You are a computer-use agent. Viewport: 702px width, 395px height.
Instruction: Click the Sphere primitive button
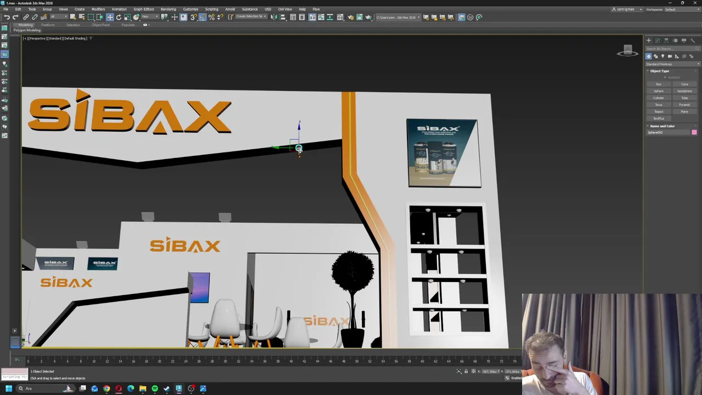(659, 91)
